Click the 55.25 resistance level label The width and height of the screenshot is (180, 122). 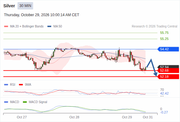[164, 39]
